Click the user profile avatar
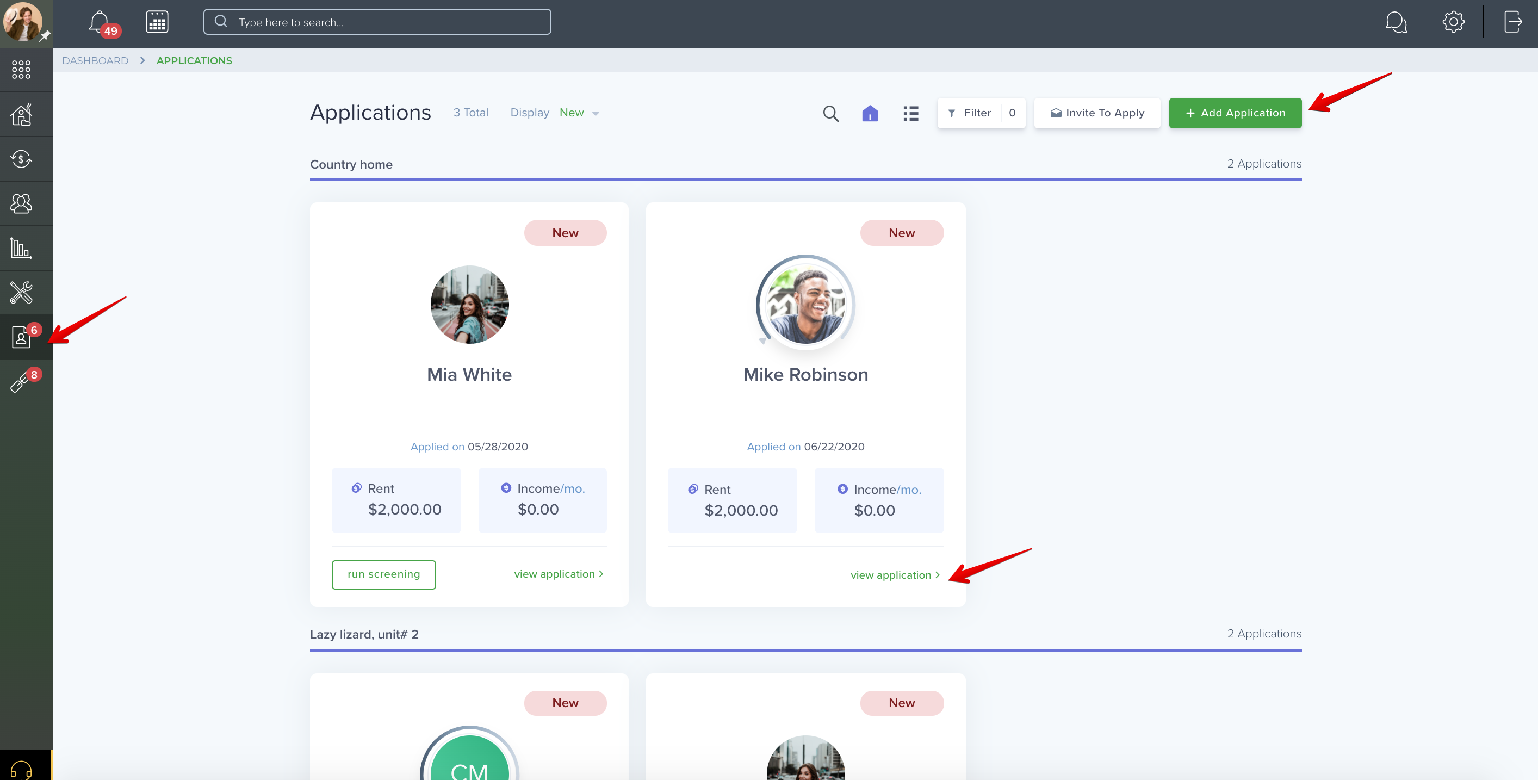The width and height of the screenshot is (1538, 780). click(23, 22)
